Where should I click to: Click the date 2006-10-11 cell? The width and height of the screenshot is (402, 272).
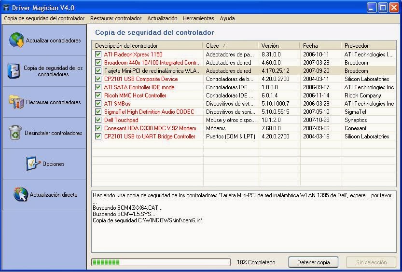316,54
